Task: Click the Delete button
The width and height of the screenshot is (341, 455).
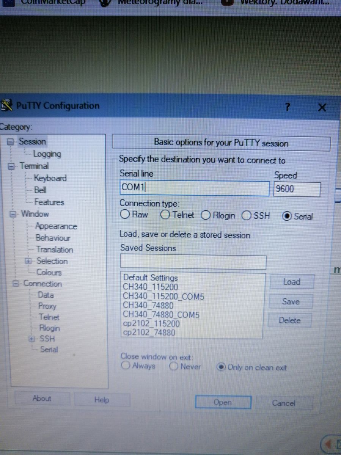Action: click(290, 320)
